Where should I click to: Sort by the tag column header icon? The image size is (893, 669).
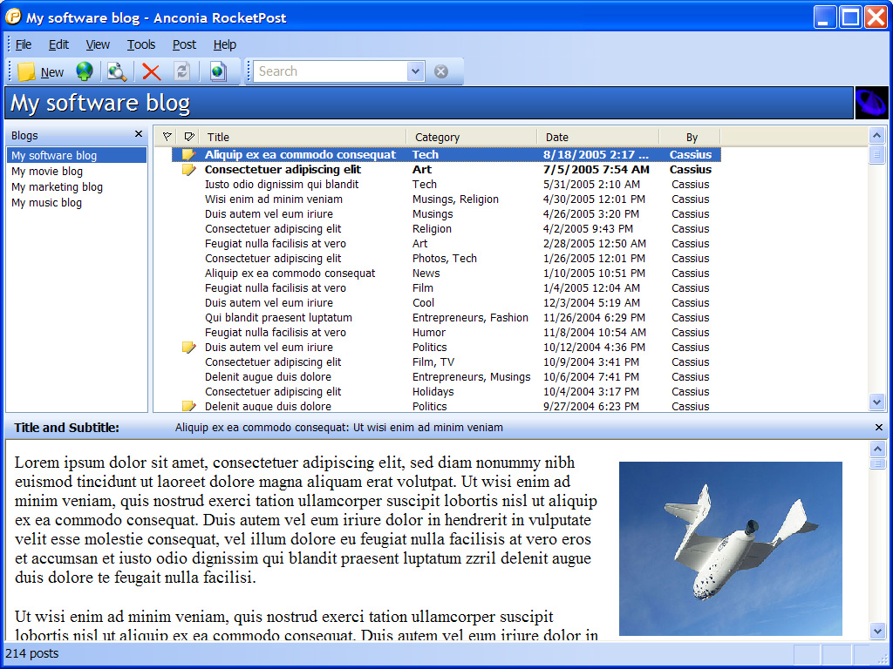click(189, 137)
